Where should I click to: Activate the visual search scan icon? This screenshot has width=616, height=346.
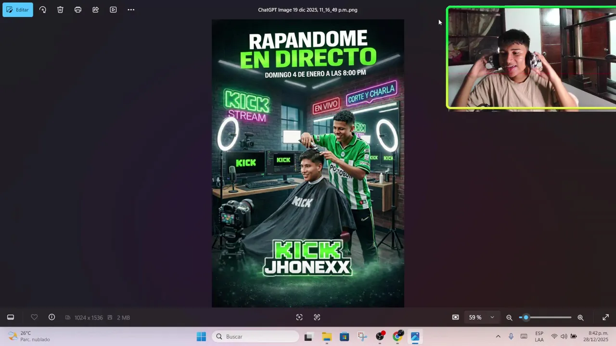point(299,317)
